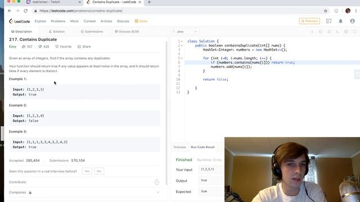Open the Chrome profile avatar
Viewport: 360px width, 202px height.
pos(348,11)
